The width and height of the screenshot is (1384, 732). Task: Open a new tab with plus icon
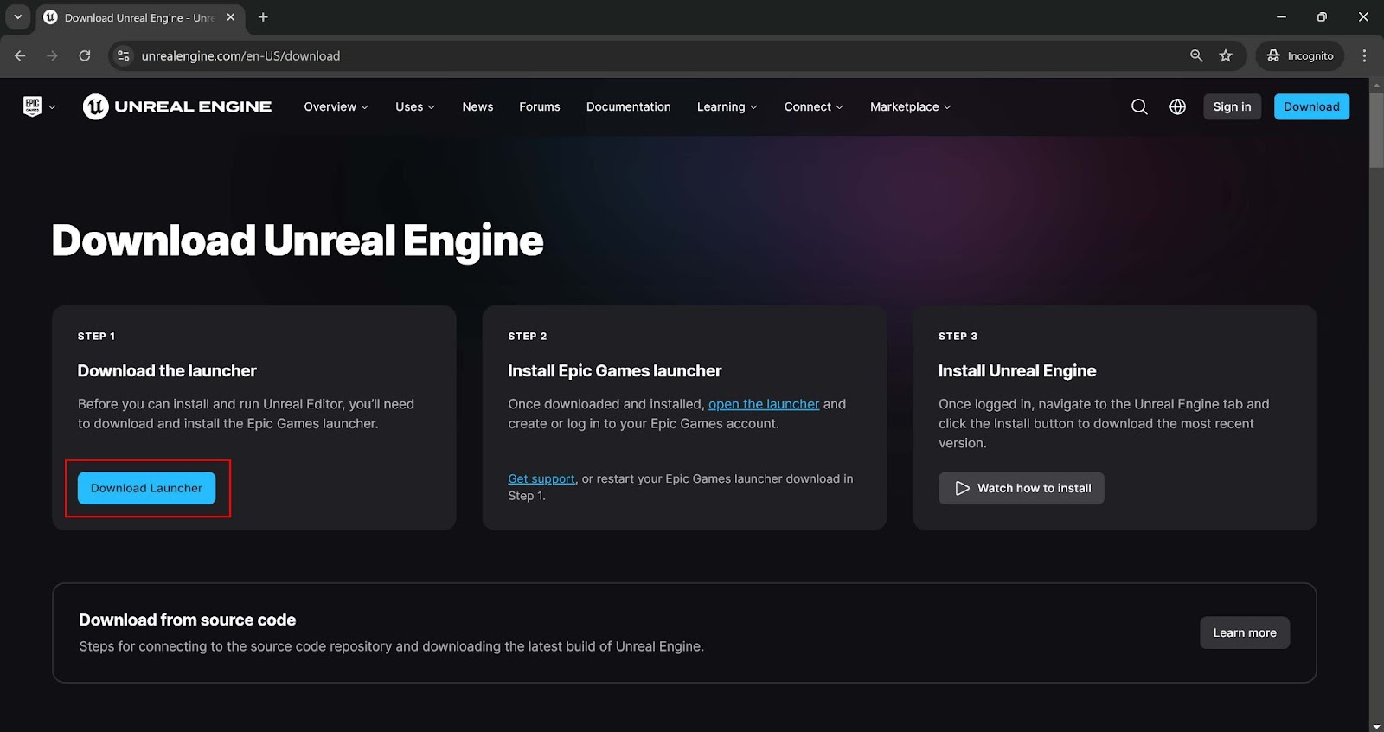pos(263,17)
